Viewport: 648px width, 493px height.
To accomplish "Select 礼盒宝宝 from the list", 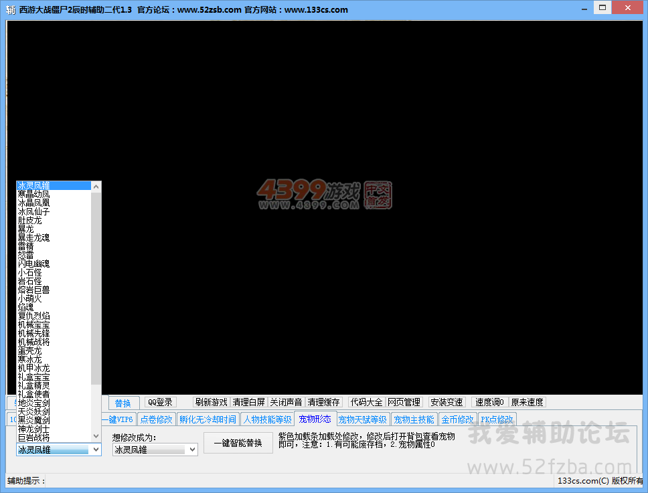I will [x=54, y=377].
